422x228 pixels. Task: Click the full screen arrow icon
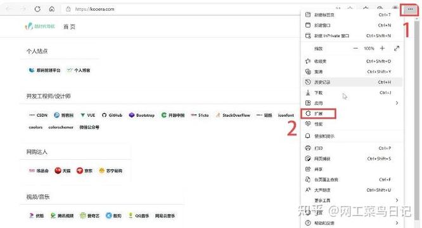pos(397,48)
